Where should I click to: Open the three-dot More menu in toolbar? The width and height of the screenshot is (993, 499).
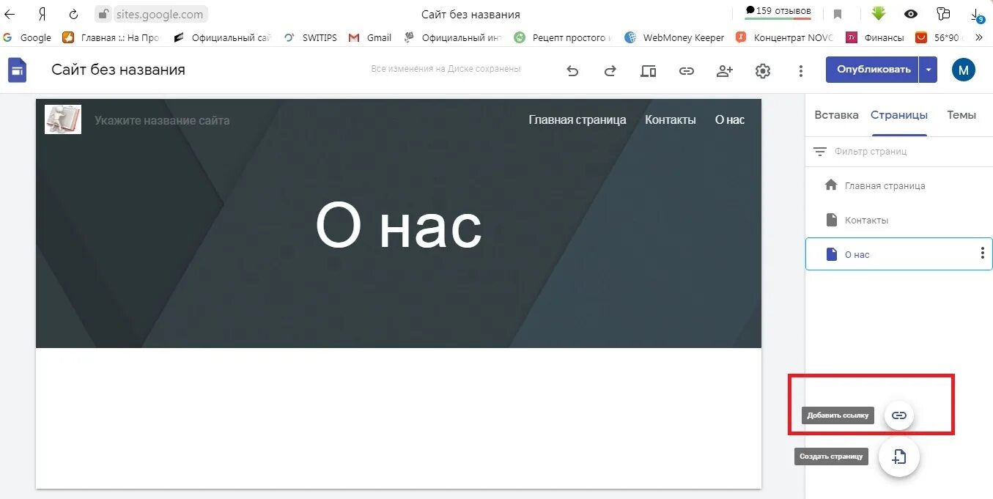point(801,70)
